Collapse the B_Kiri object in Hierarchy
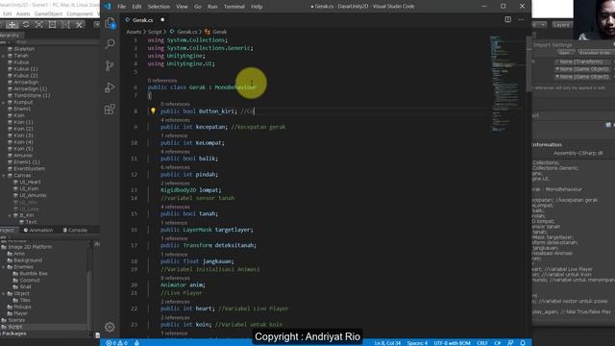The image size is (615, 346). 10,215
